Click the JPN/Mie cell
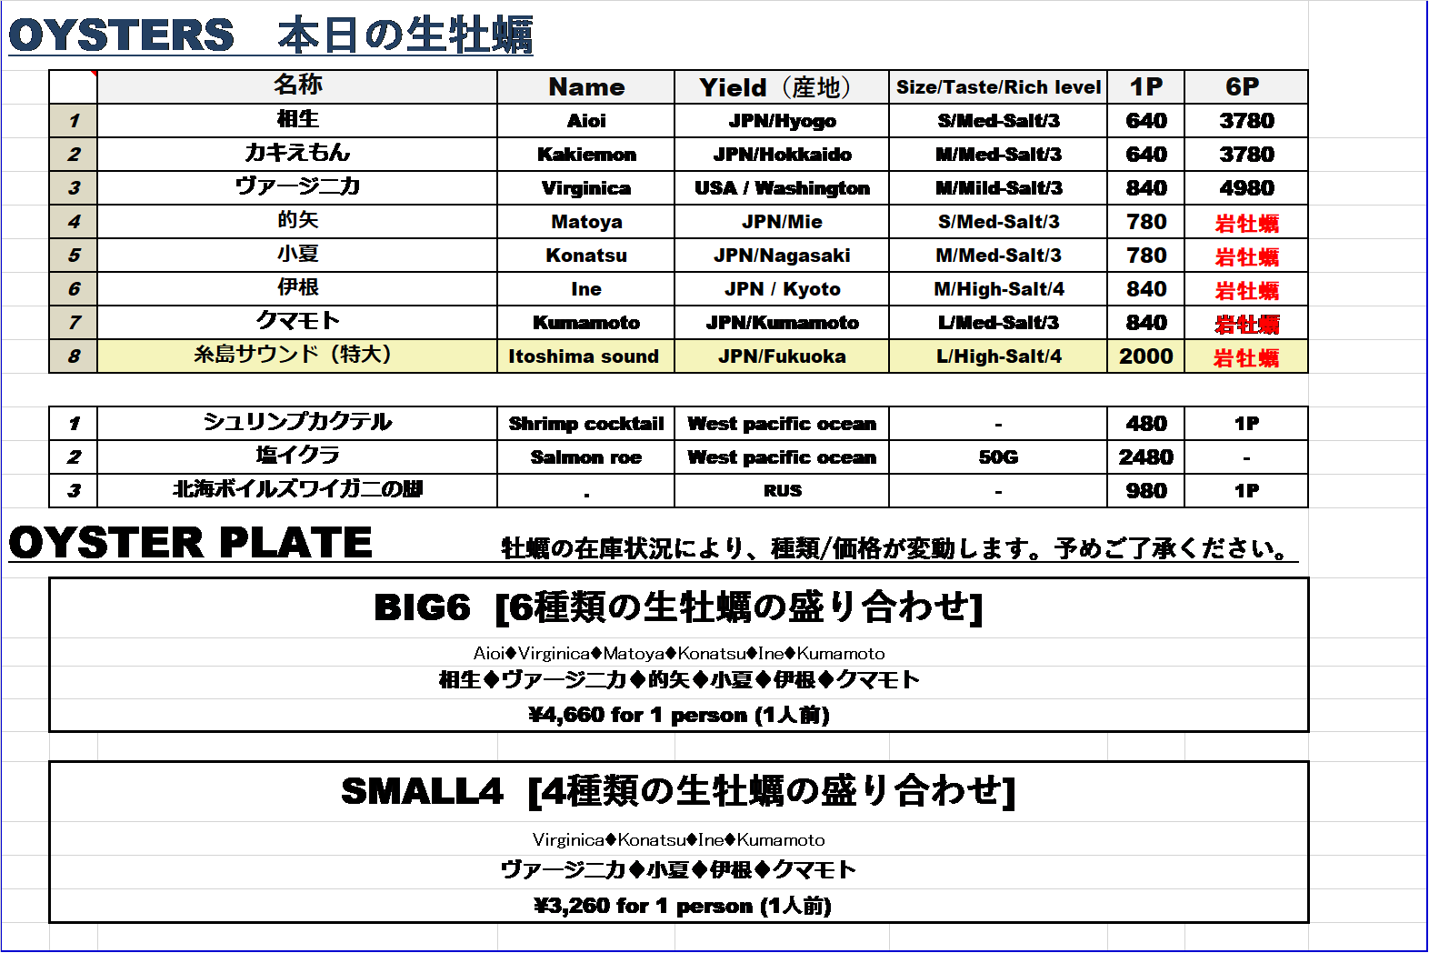1429x953 pixels. click(x=782, y=221)
